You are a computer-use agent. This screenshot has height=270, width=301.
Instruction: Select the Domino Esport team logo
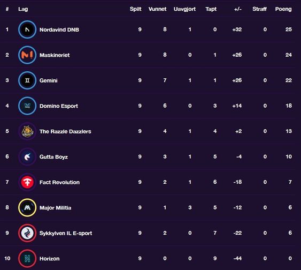pyautogui.click(x=27, y=106)
